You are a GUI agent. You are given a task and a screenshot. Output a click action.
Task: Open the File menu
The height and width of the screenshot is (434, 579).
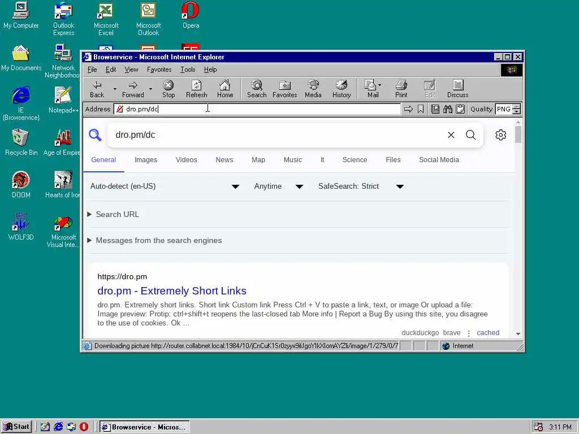click(92, 70)
